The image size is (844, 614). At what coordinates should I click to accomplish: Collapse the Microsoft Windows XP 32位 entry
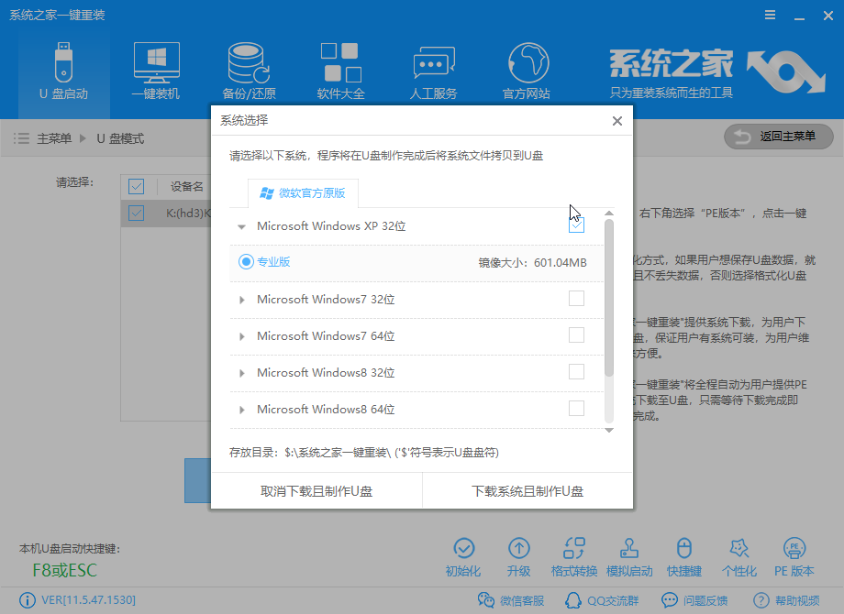[x=242, y=224]
